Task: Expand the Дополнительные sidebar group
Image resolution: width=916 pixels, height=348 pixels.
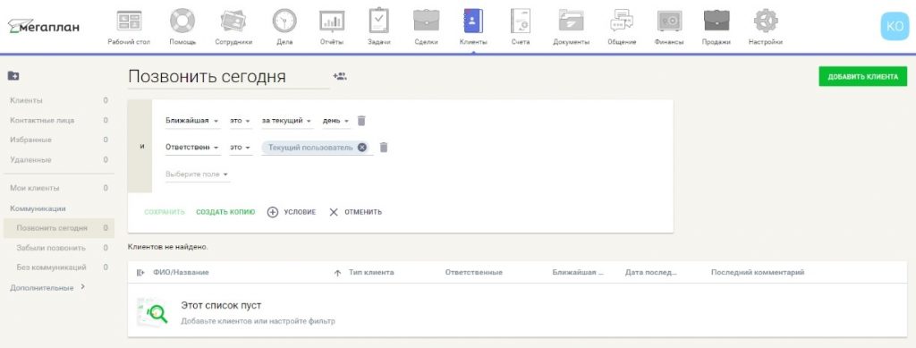Action: click(48, 287)
